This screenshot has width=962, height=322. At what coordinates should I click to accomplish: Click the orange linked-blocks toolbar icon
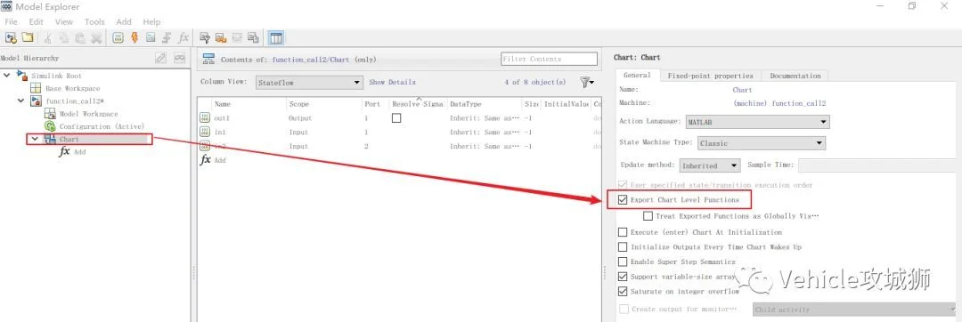point(222,38)
